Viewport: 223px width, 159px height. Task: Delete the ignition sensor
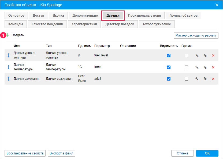click(213, 79)
